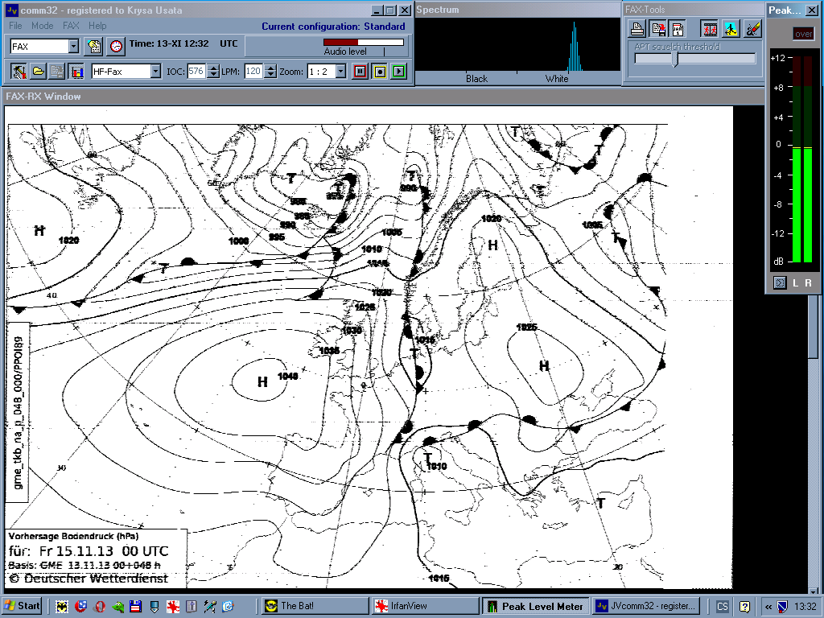Open the Help menu

[x=97, y=26]
